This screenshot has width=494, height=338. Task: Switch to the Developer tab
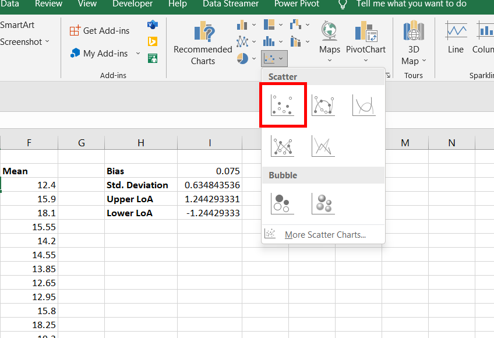(133, 3)
